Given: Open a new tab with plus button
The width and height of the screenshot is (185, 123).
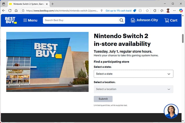Looking at the screenshot, I should click(53, 4).
